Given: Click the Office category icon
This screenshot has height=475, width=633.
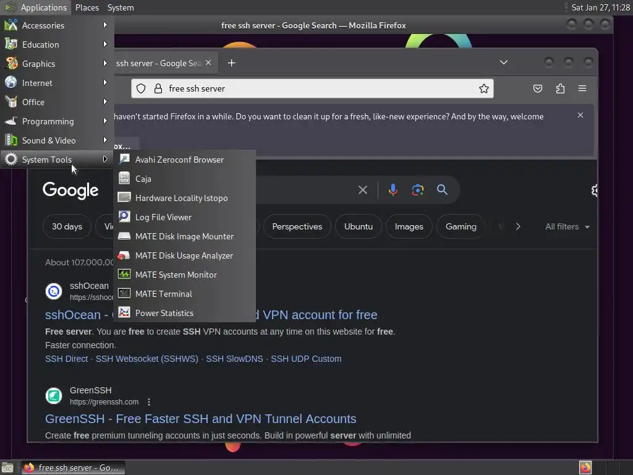Looking at the screenshot, I should [11, 102].
